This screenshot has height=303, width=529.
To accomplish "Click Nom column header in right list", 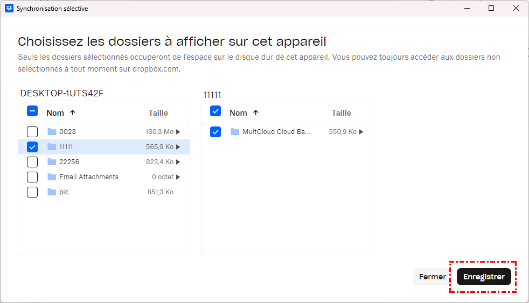I will click(238, 113).
